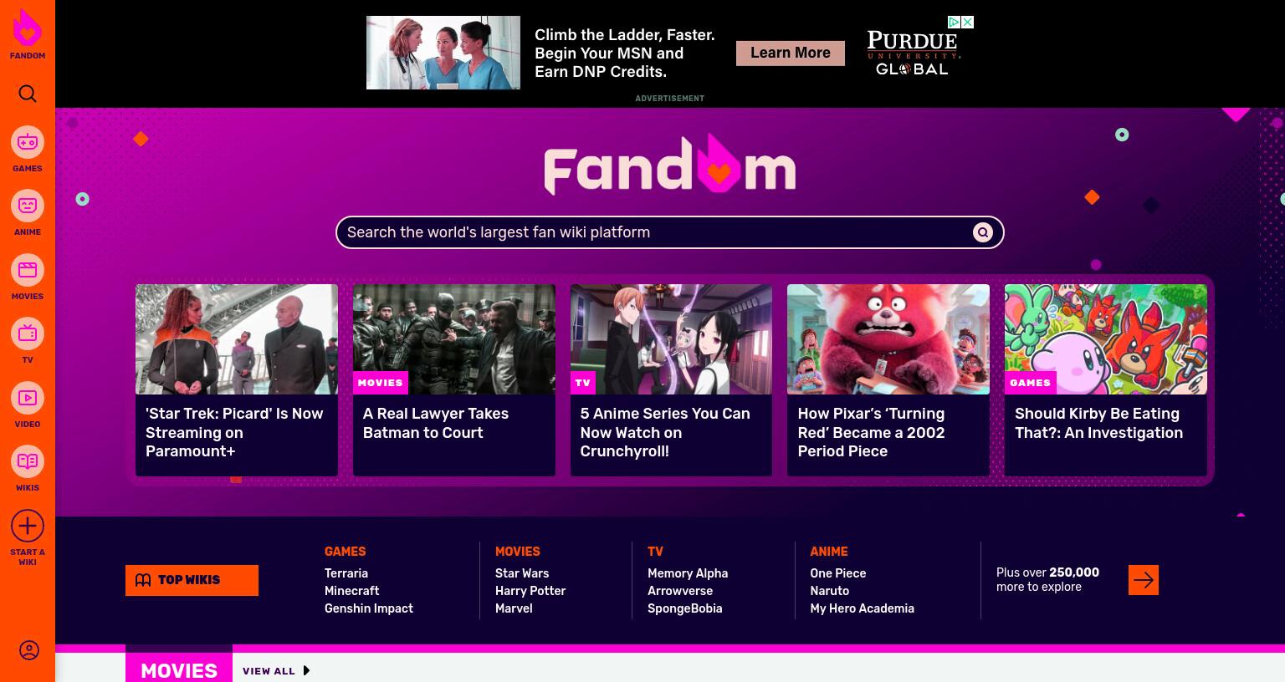The width and height of the screenshot is (1285, 682).
Task: Open the Games controller icon
Action: 28,142
